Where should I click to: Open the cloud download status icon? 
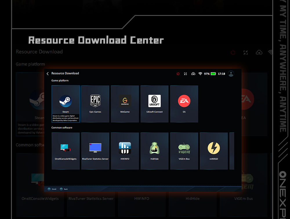point(193,74)
